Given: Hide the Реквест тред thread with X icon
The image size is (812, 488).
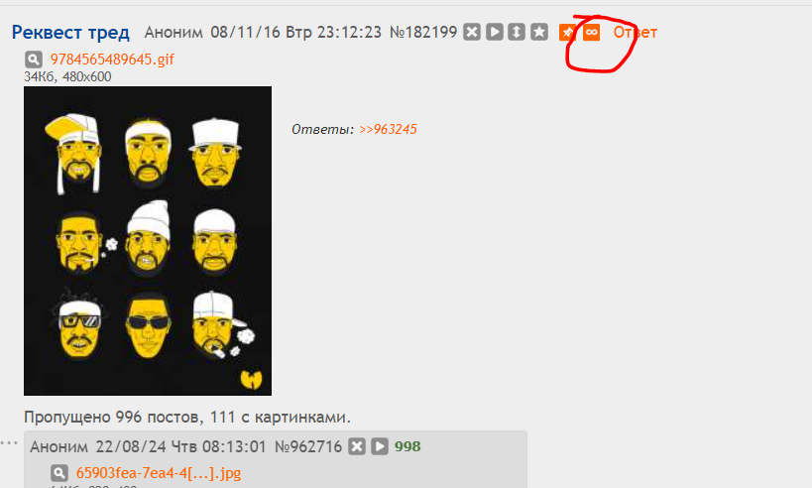Looking at the screenshot, I should [x=472, y=32].
